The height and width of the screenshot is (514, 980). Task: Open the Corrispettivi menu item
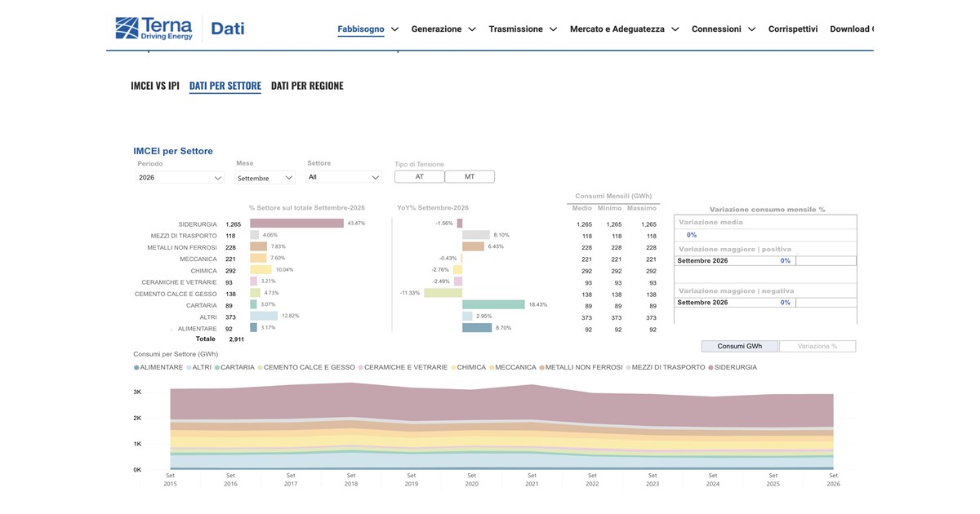coord(793,29)
